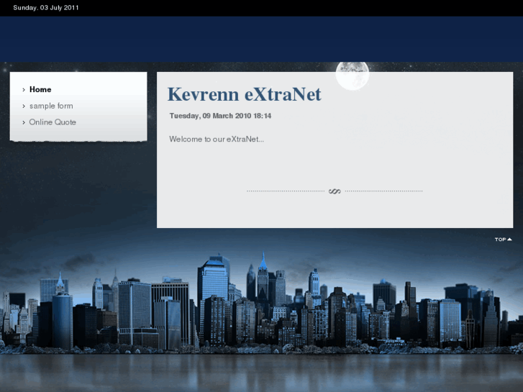Click the swirl ornament in the divider
This screenshot has width=523, height=392.
(335, 191)
